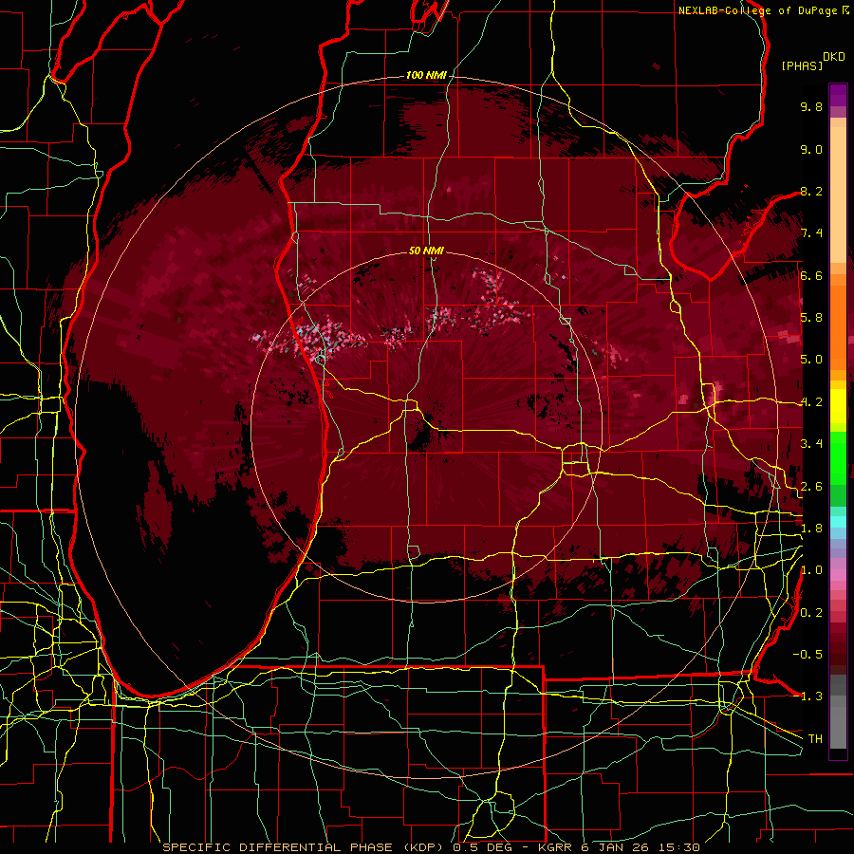
Task: Select the green color bar segment
Action: click(x=838, y=457)
